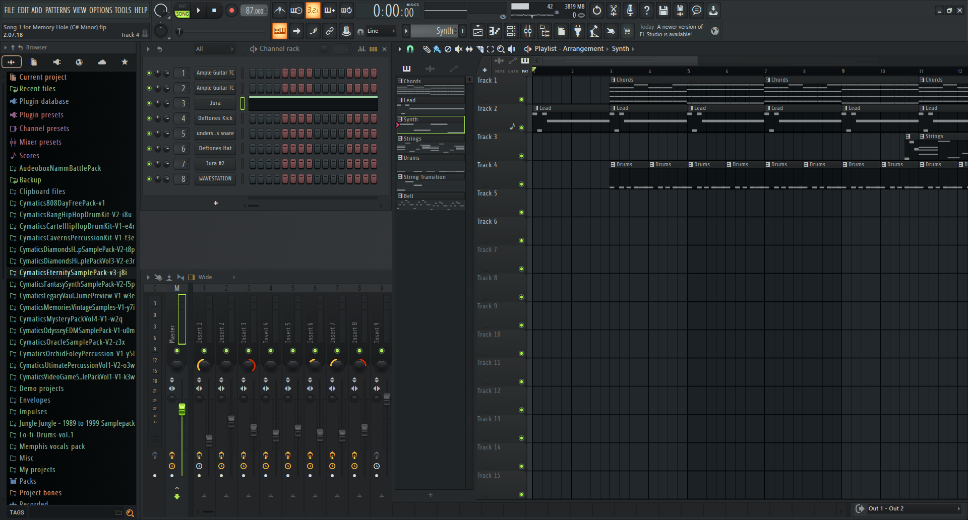This screenshot has height=520, width=968.
Task: Click the Save project floppy icon
Action: pos(663,10)
